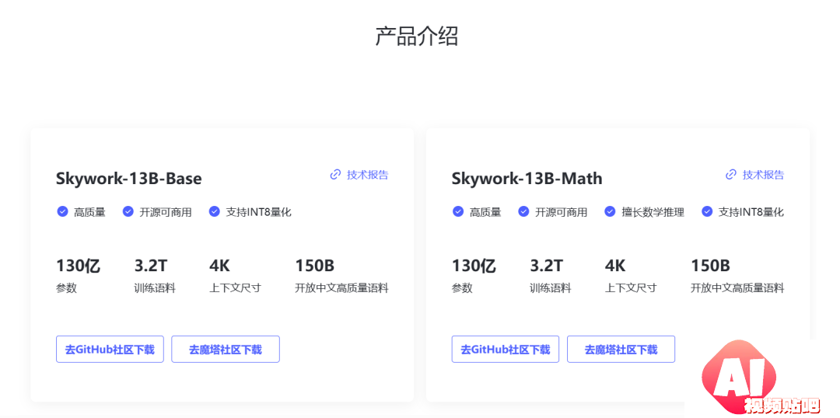Click 4K value on Skywork-13B-Math card
This screenshot has height=418, width=840.
[615, 265]
